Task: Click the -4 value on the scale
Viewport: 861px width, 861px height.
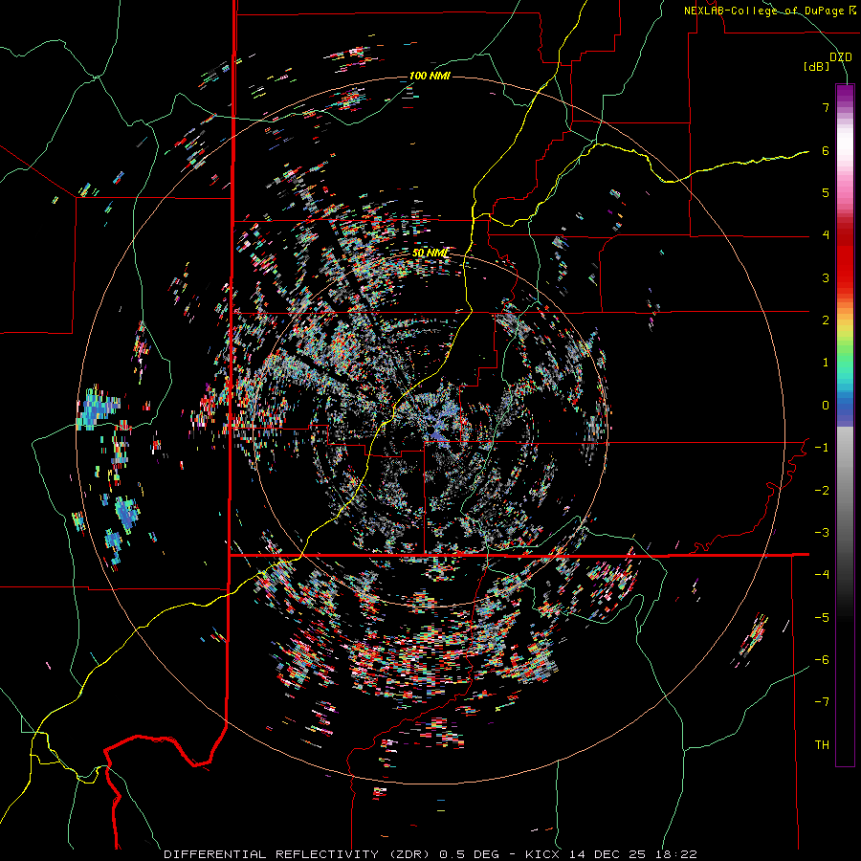Action: pos(822,574)
